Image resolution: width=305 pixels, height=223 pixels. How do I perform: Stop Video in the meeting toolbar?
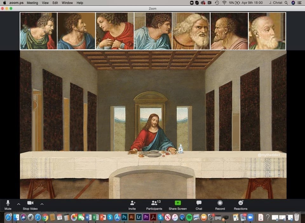pos(30,205)
